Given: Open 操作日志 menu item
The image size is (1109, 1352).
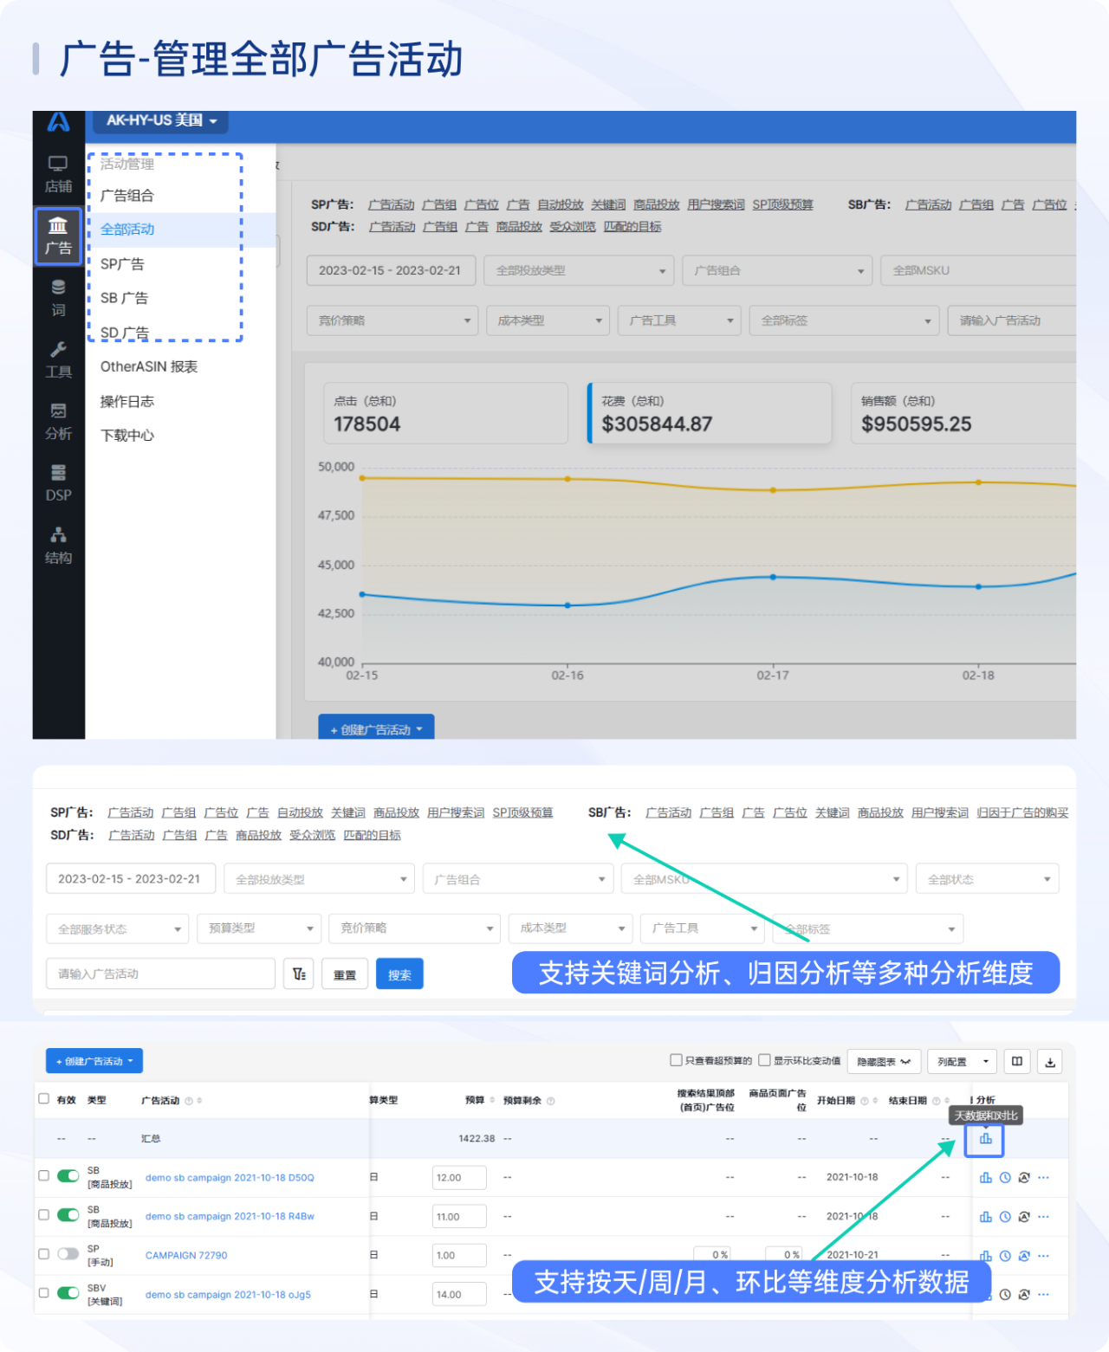Looking at the screenshot, I should pyautogui.click(x=127, y=402).
